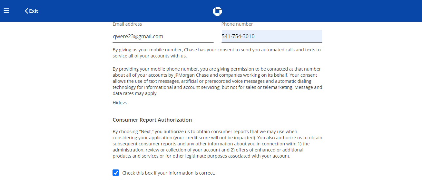Place cursor in 541-754-3010 text
This screenshot has width=422, height=181.
(x=238, y=37)
